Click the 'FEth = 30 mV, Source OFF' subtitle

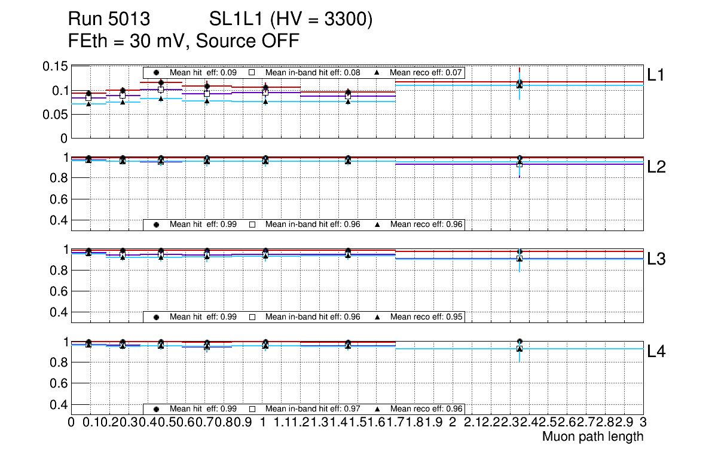[184, 41]
